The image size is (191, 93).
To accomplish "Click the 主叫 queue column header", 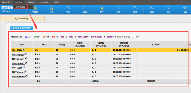I will pos(39,81).
